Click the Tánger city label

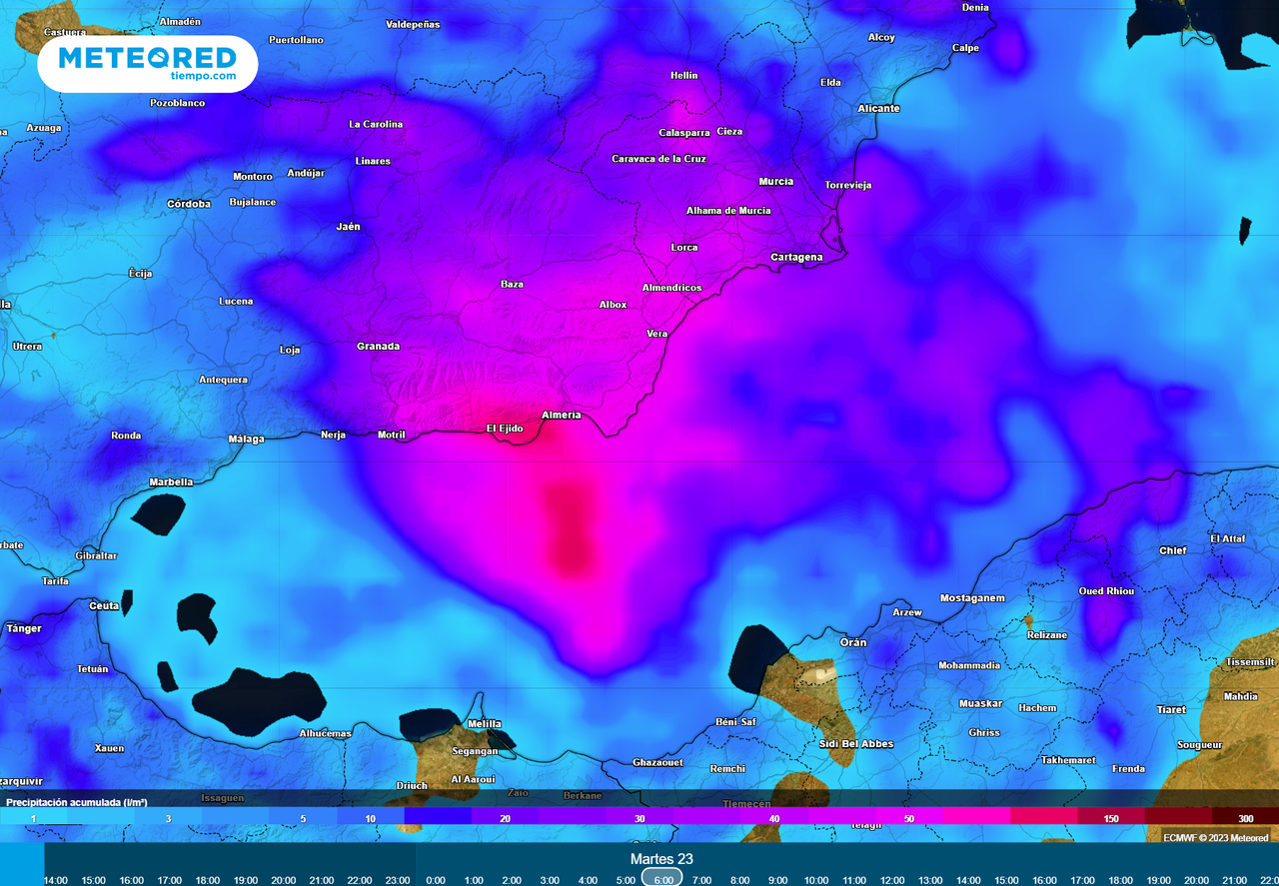click(24, 628)
